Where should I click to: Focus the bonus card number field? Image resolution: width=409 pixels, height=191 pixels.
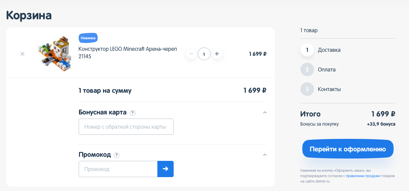pyautogui.click(x=126, y=127)
